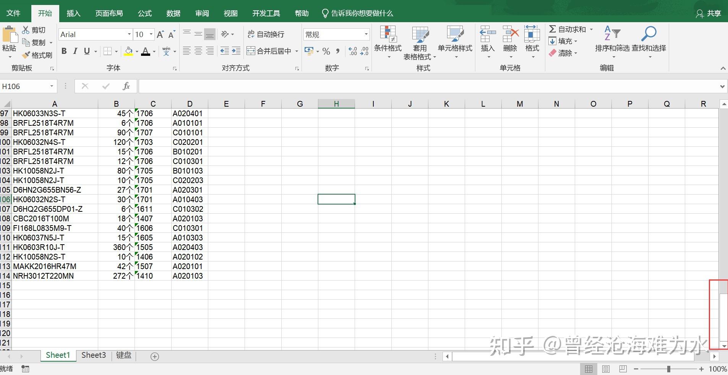This screenshot has height=375, width=728.
Task: Click the Borders icon
Action: point(108,51)
